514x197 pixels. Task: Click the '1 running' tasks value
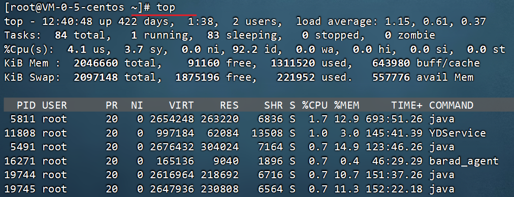click(159, 36)
